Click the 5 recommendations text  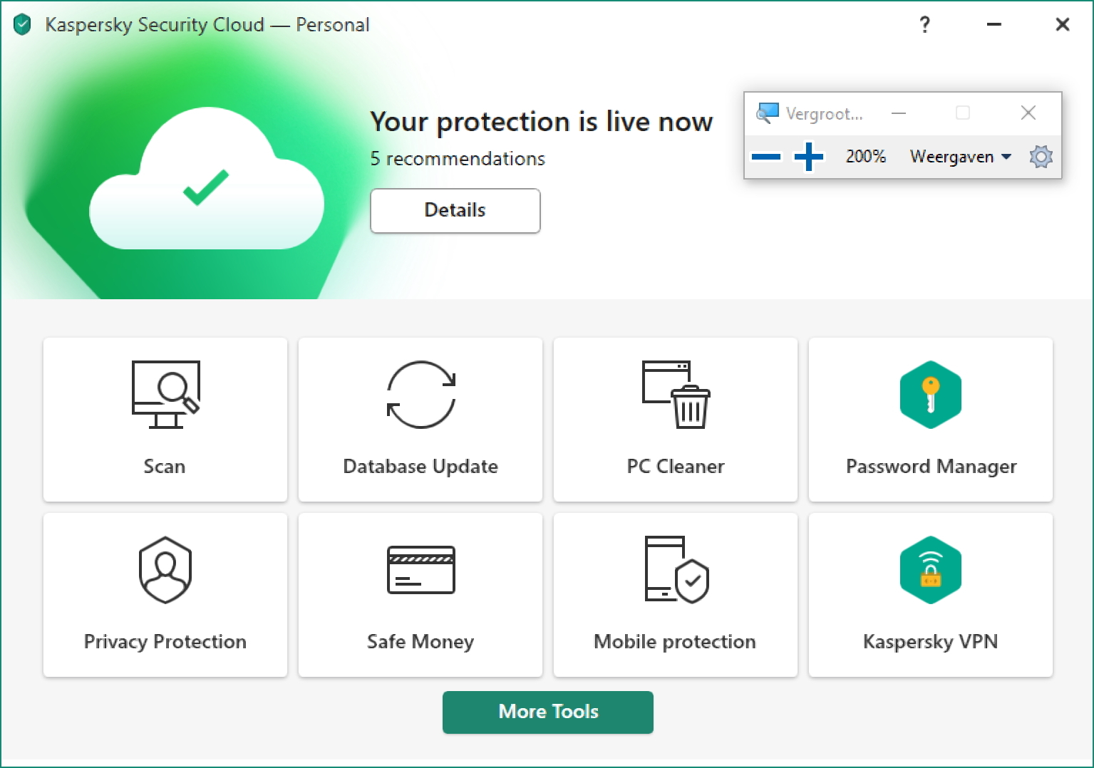click(x=458, y=159)
